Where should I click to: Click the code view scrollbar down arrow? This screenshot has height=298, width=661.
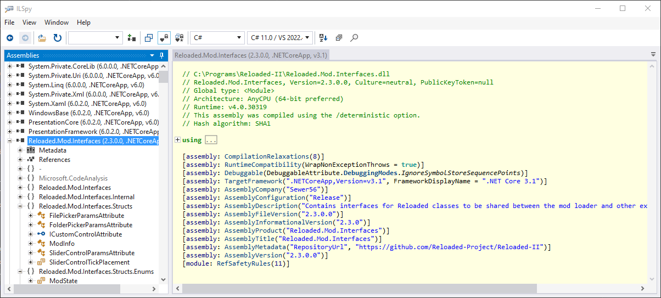653,279
